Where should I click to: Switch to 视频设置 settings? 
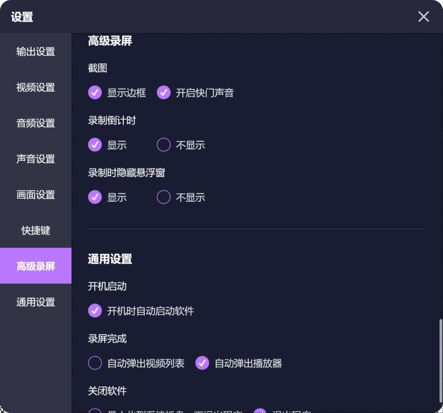click(35, 87)
